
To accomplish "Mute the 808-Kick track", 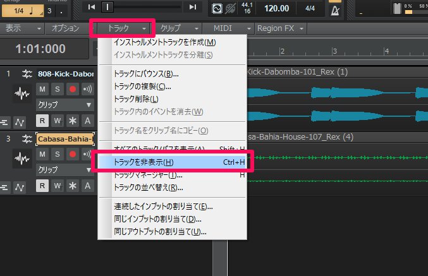I will (x=42, y=89).
